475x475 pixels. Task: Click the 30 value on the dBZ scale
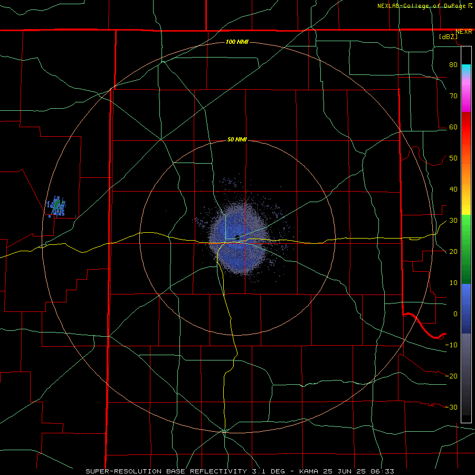tap(453, 221)
